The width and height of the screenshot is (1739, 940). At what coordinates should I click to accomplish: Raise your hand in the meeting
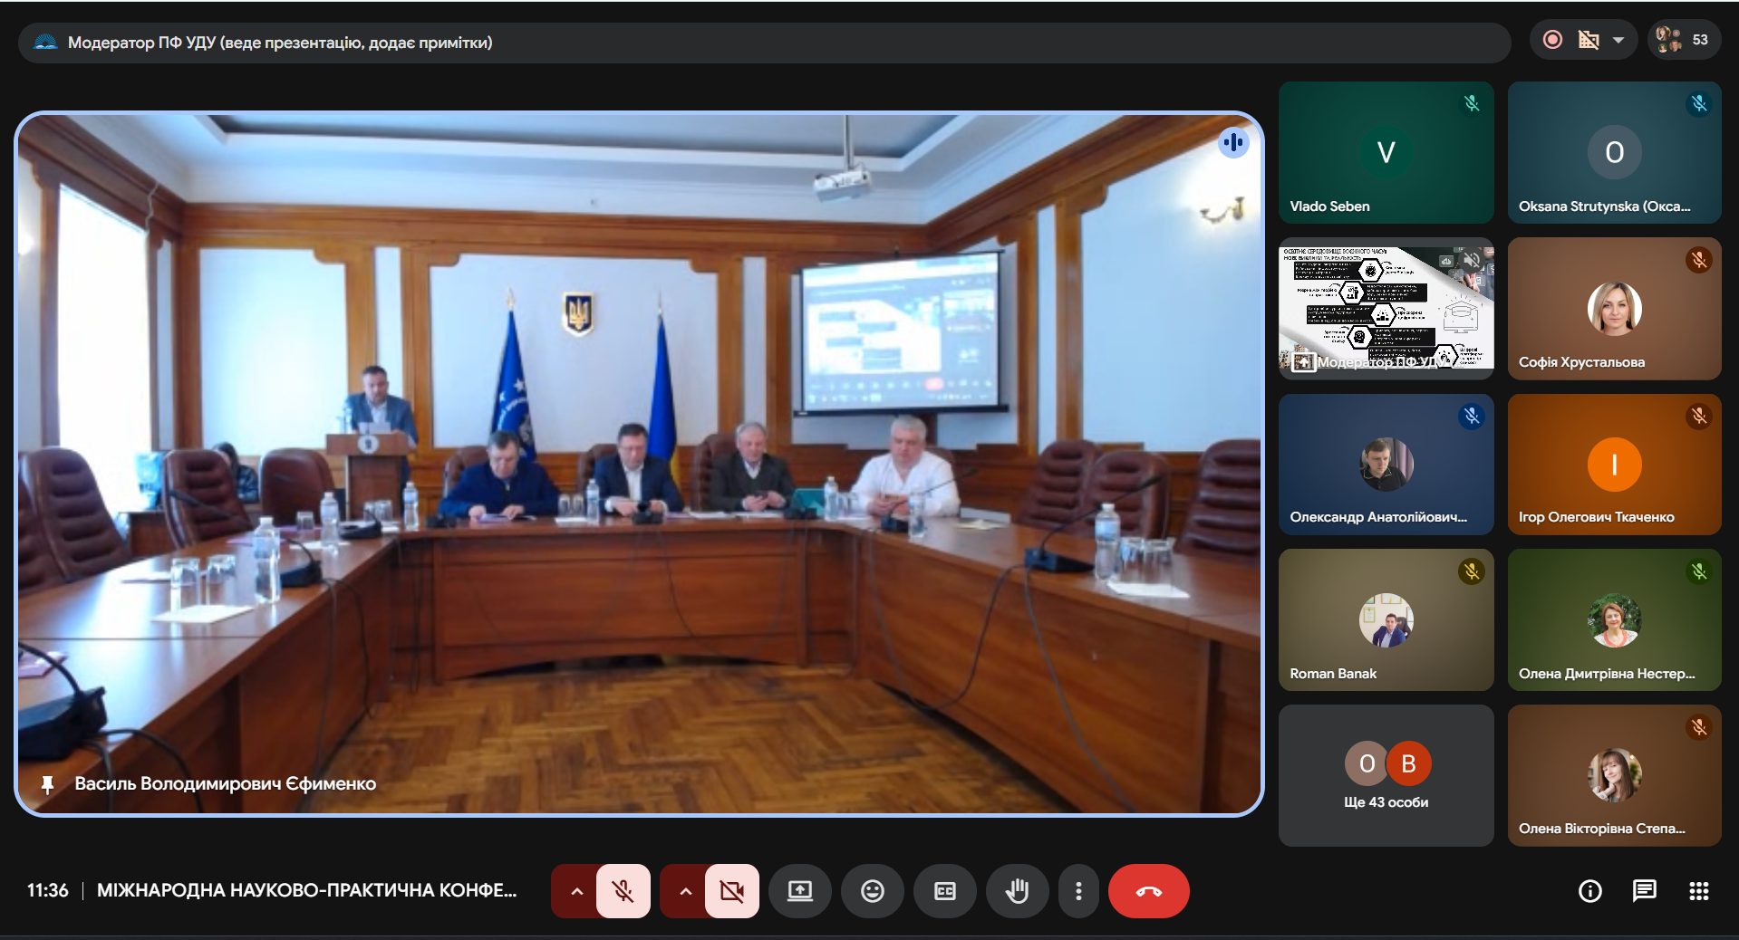point(1017,891)
